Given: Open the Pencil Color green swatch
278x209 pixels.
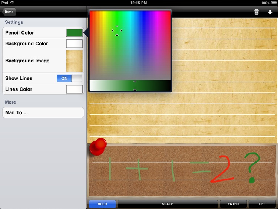Looking at the screenshot, I should coord(74,33).
